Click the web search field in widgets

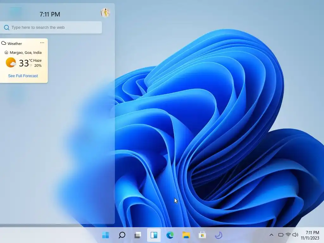tap(51, 28)
